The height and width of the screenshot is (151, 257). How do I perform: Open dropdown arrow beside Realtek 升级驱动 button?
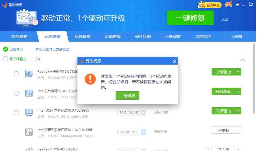coord(238,72)
